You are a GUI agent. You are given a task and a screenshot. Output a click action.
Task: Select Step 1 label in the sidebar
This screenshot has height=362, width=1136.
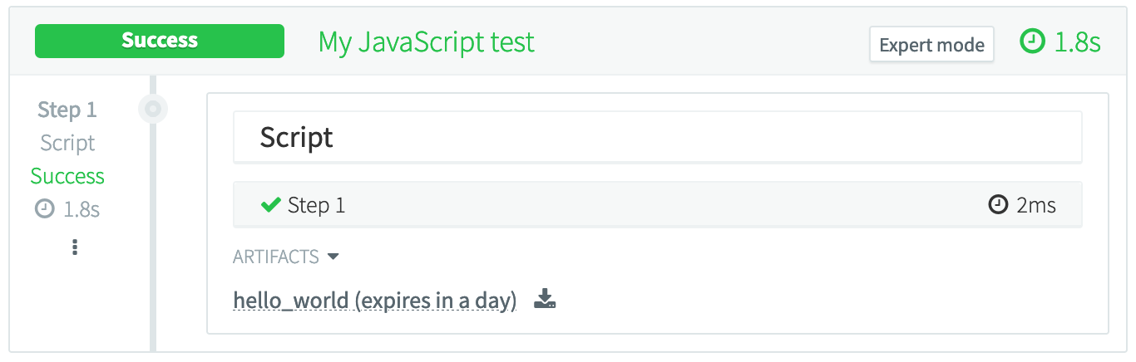point(67,110)
